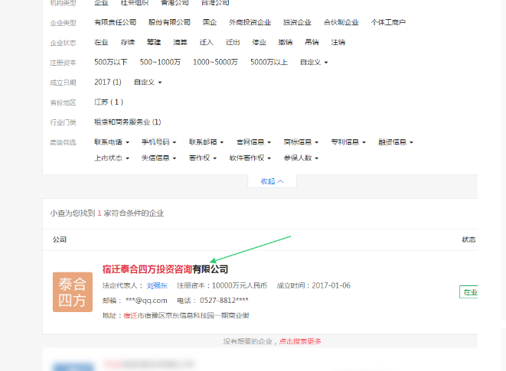Filter by 股份有限公司 company type
The height and width of the screenshot is (371, 506).
click(169, 22)
